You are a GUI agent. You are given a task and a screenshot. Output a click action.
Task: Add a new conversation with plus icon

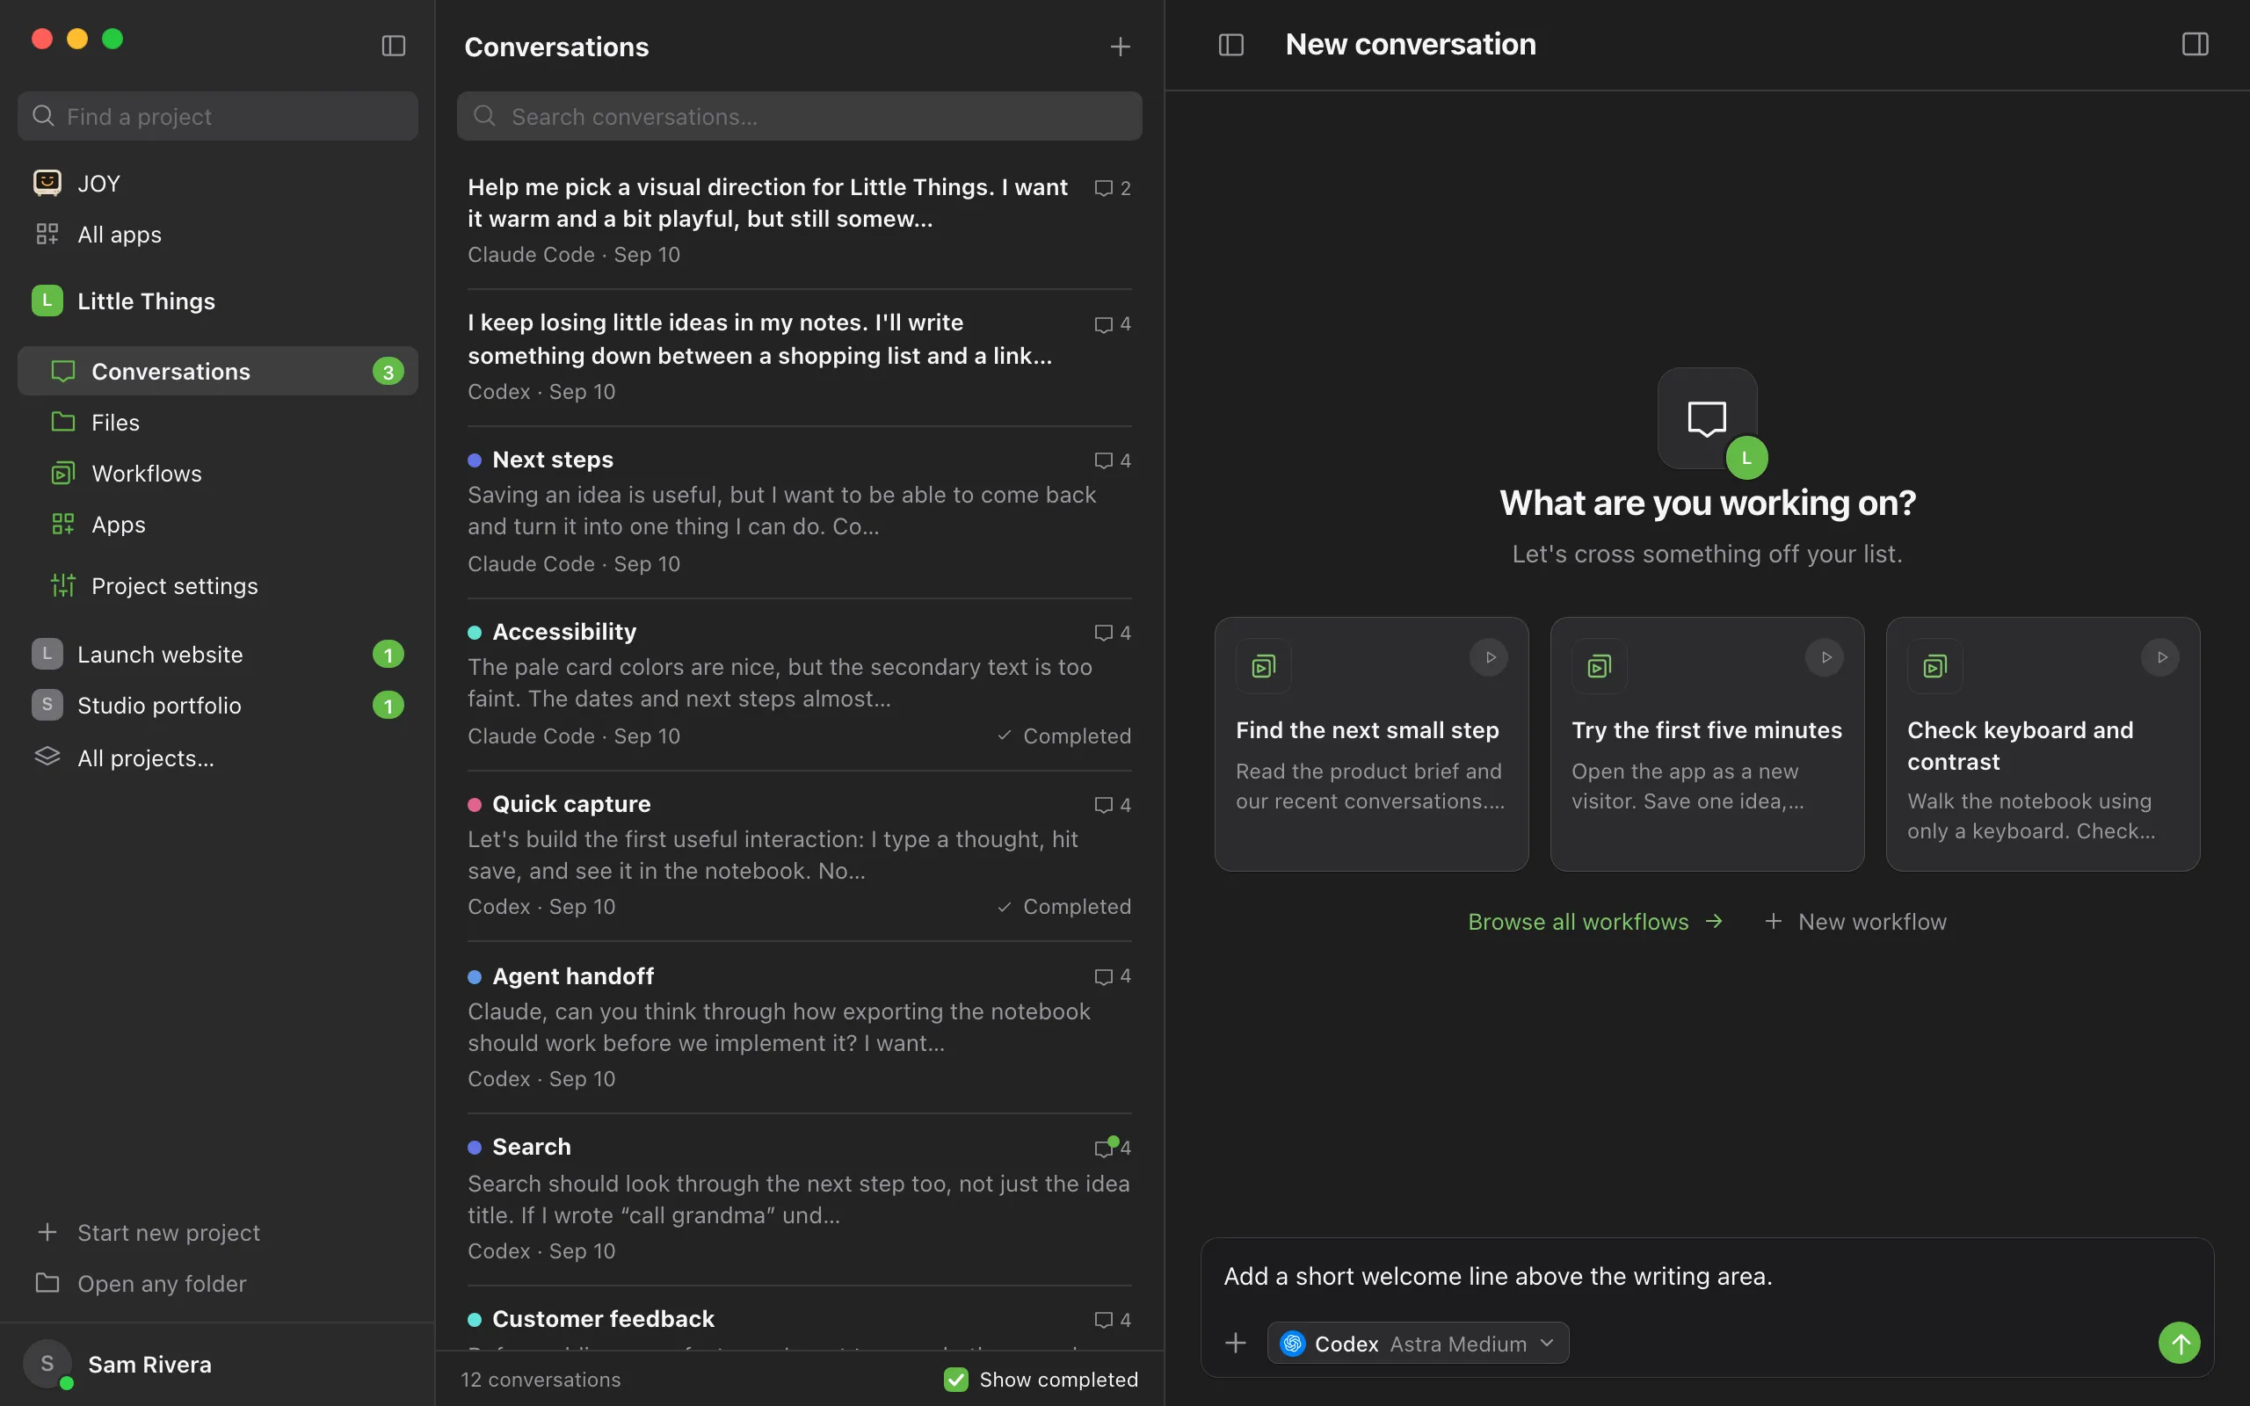click(x=1121, y=47)
